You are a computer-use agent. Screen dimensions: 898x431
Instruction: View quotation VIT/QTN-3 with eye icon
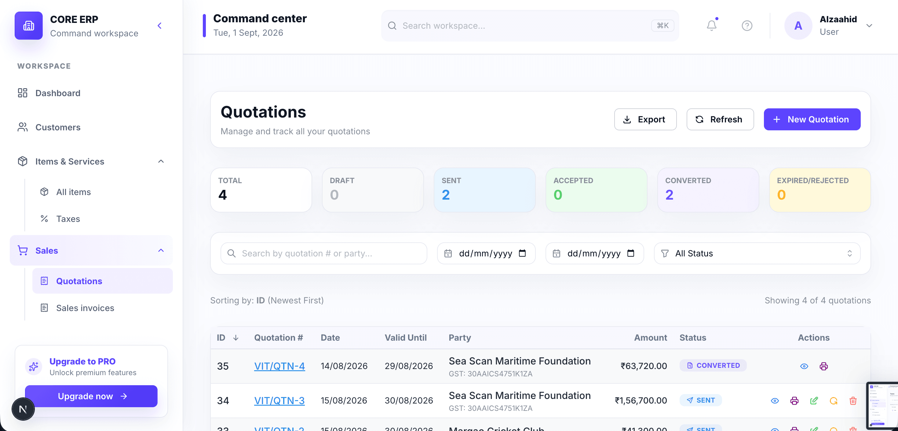[775, 401]
